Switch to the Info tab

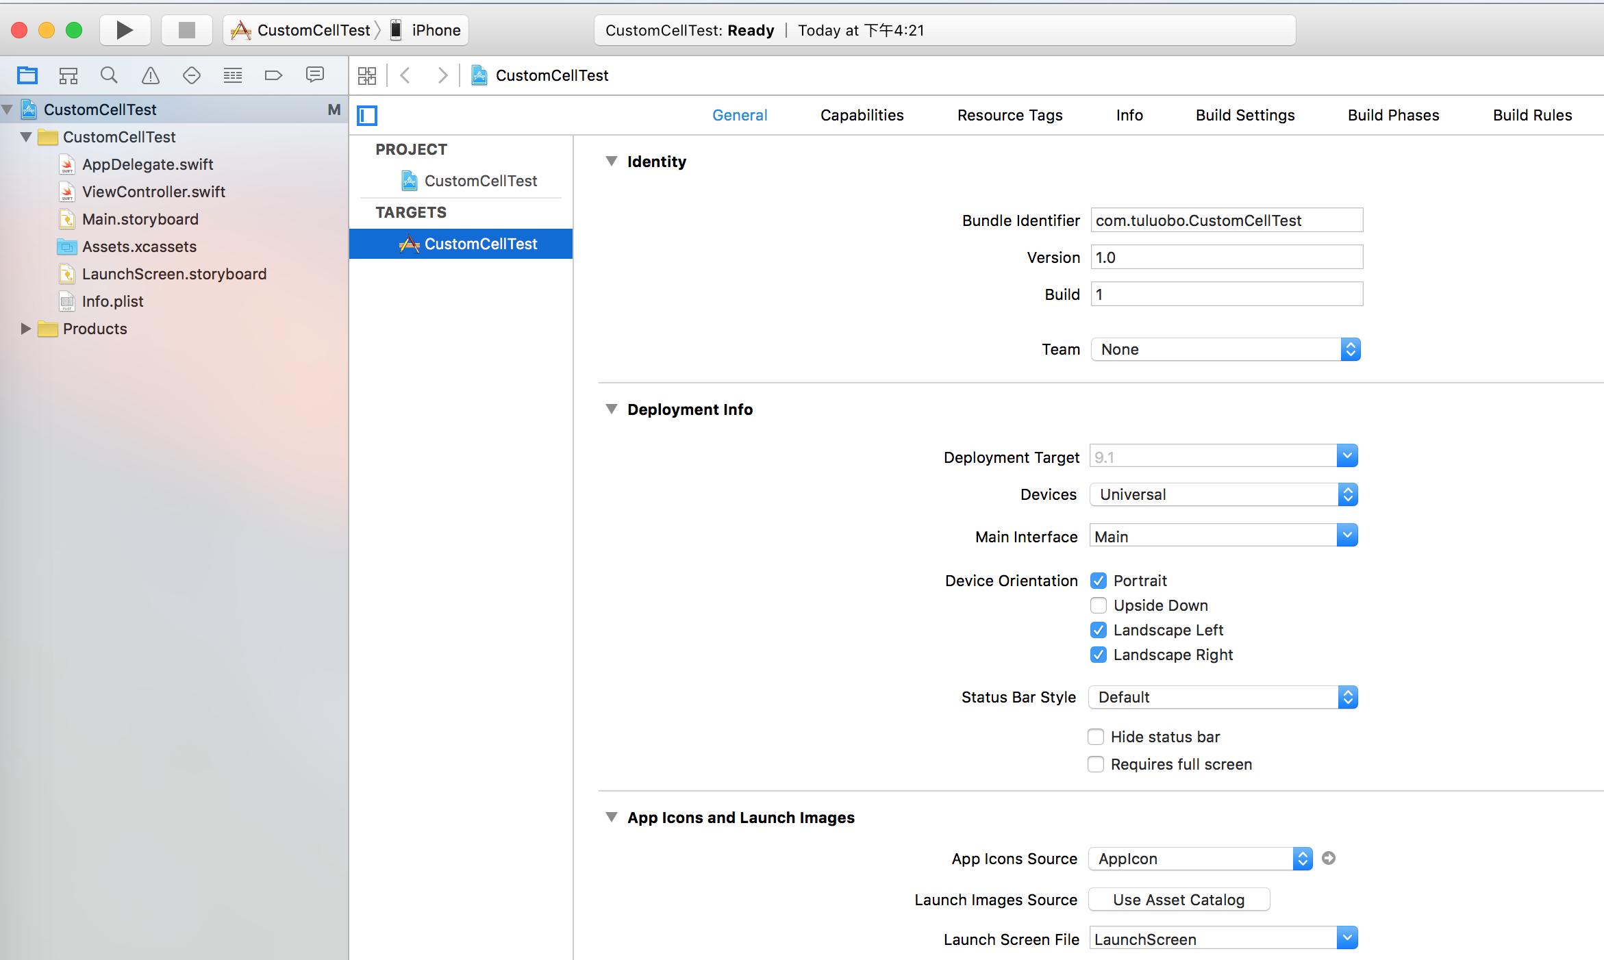[1129, 115]
